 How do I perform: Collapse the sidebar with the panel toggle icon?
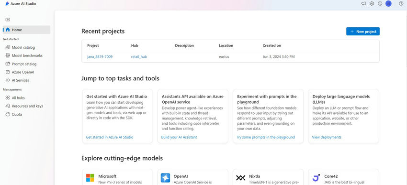tap(8, 20)
